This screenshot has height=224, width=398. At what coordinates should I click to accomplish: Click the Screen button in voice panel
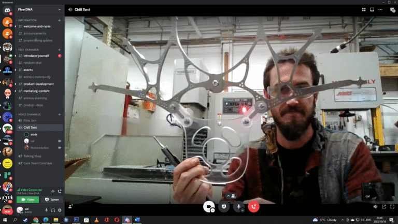tap(52, 199)
